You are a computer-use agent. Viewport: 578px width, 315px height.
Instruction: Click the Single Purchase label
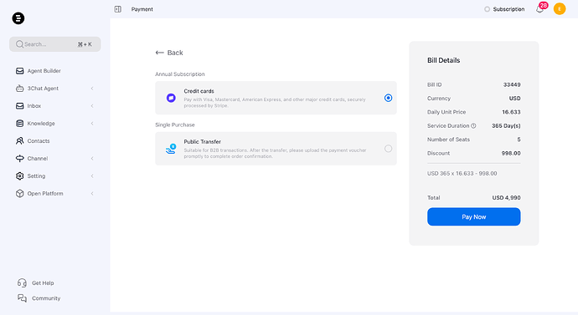175,125
